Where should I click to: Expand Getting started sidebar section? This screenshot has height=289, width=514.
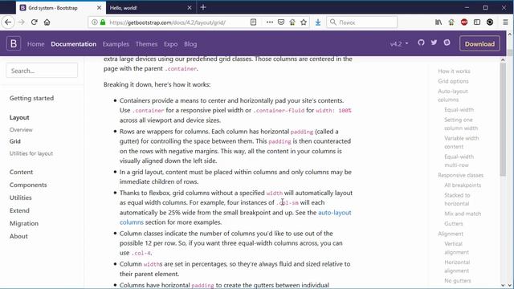click(31, 98)
